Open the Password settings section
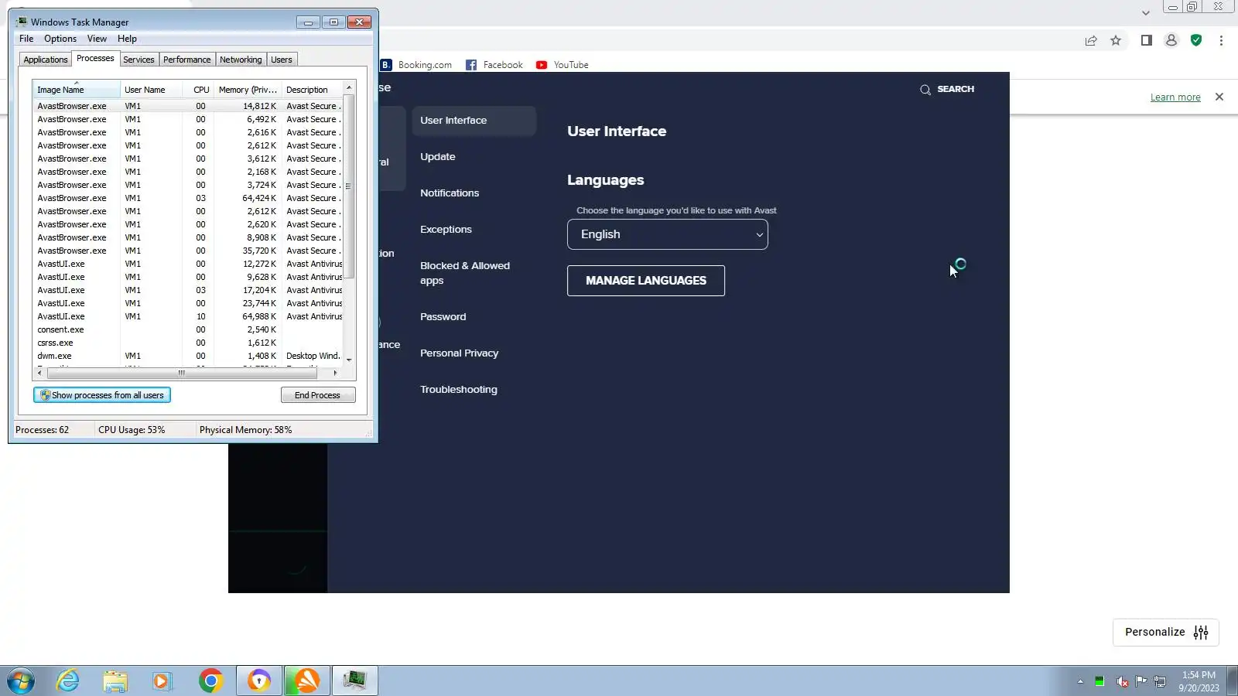Image resolution: width=1238 pixels, height=696 pixels. pos(443,317)
